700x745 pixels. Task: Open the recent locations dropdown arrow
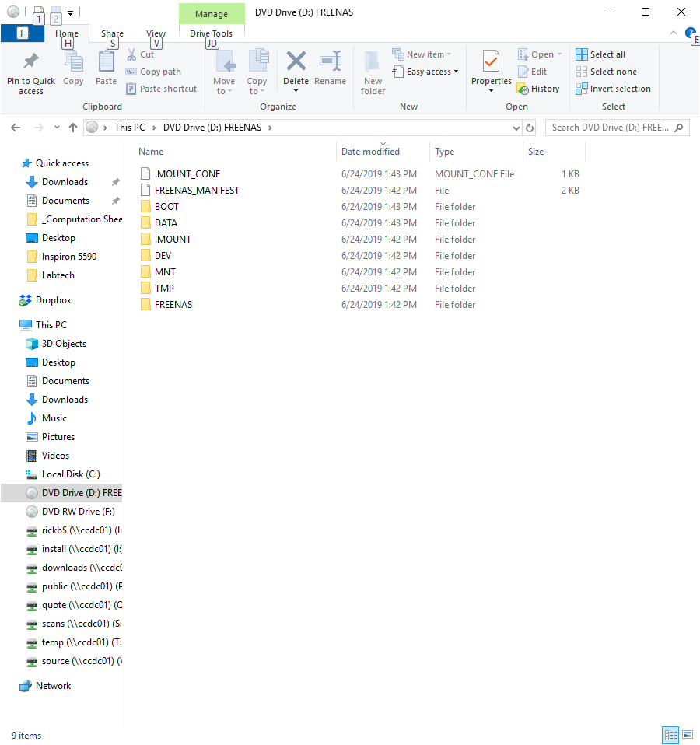point(57,128)
